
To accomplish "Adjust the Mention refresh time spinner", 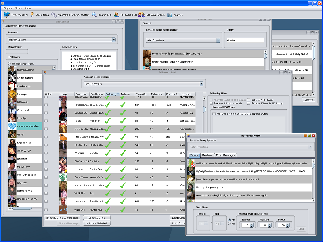I will point(270,225).
